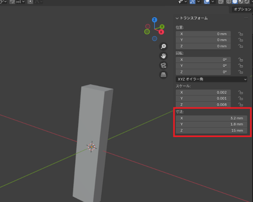Click the スケール Y field showing 0.001
253x202 pixels.
pos(203,99)
